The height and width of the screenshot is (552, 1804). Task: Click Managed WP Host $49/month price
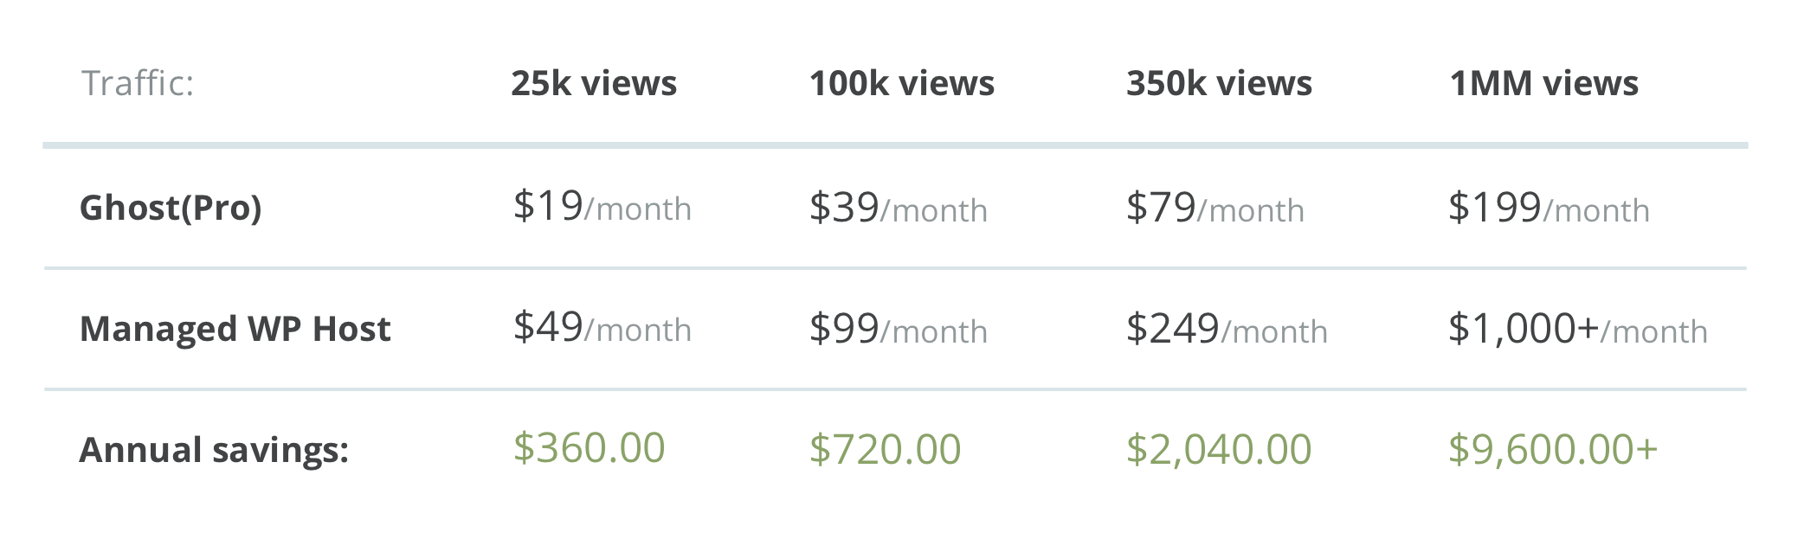pos(602,328)
